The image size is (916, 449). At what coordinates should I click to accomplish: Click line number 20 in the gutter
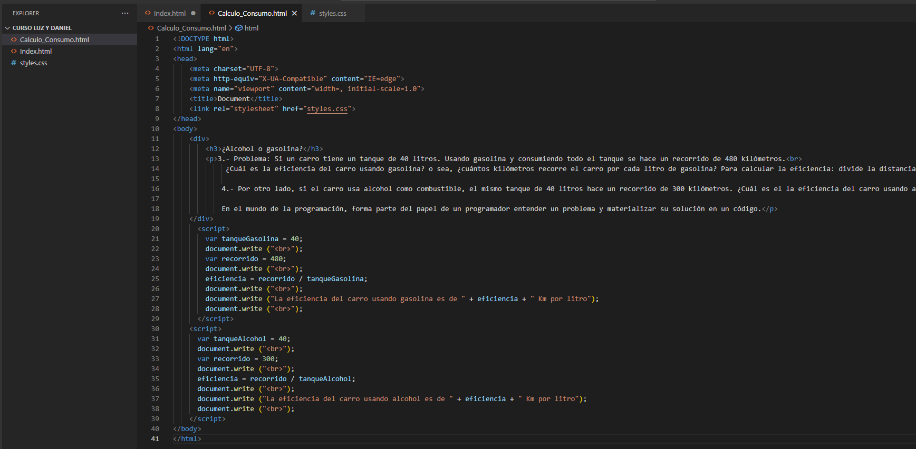point(155,229)
